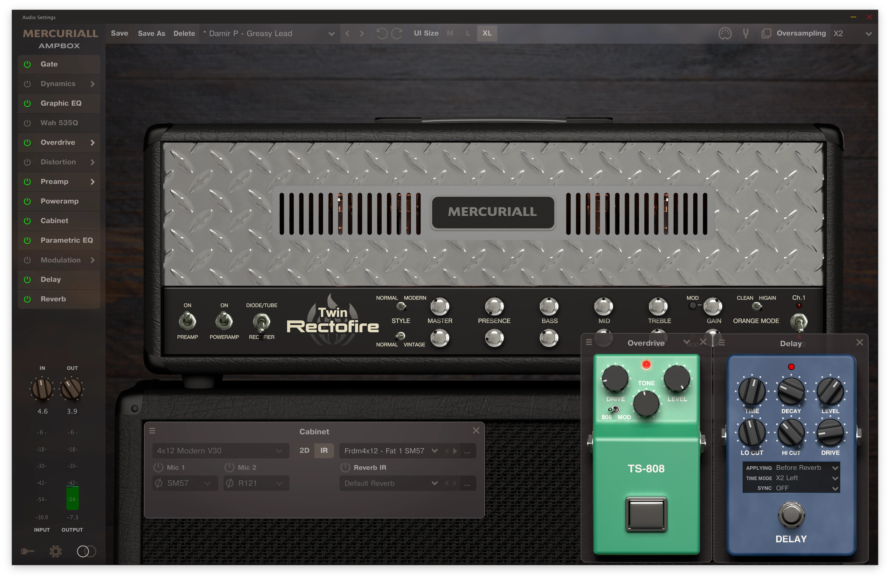890x579 pixels.
Task: Select Reverb in the sidebar
Action: point(59,299)
